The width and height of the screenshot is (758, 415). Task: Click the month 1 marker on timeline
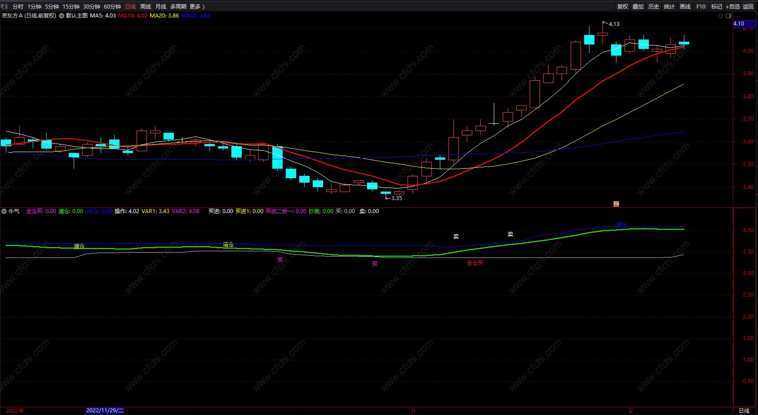pyautogui.click(x=414, y=411)
